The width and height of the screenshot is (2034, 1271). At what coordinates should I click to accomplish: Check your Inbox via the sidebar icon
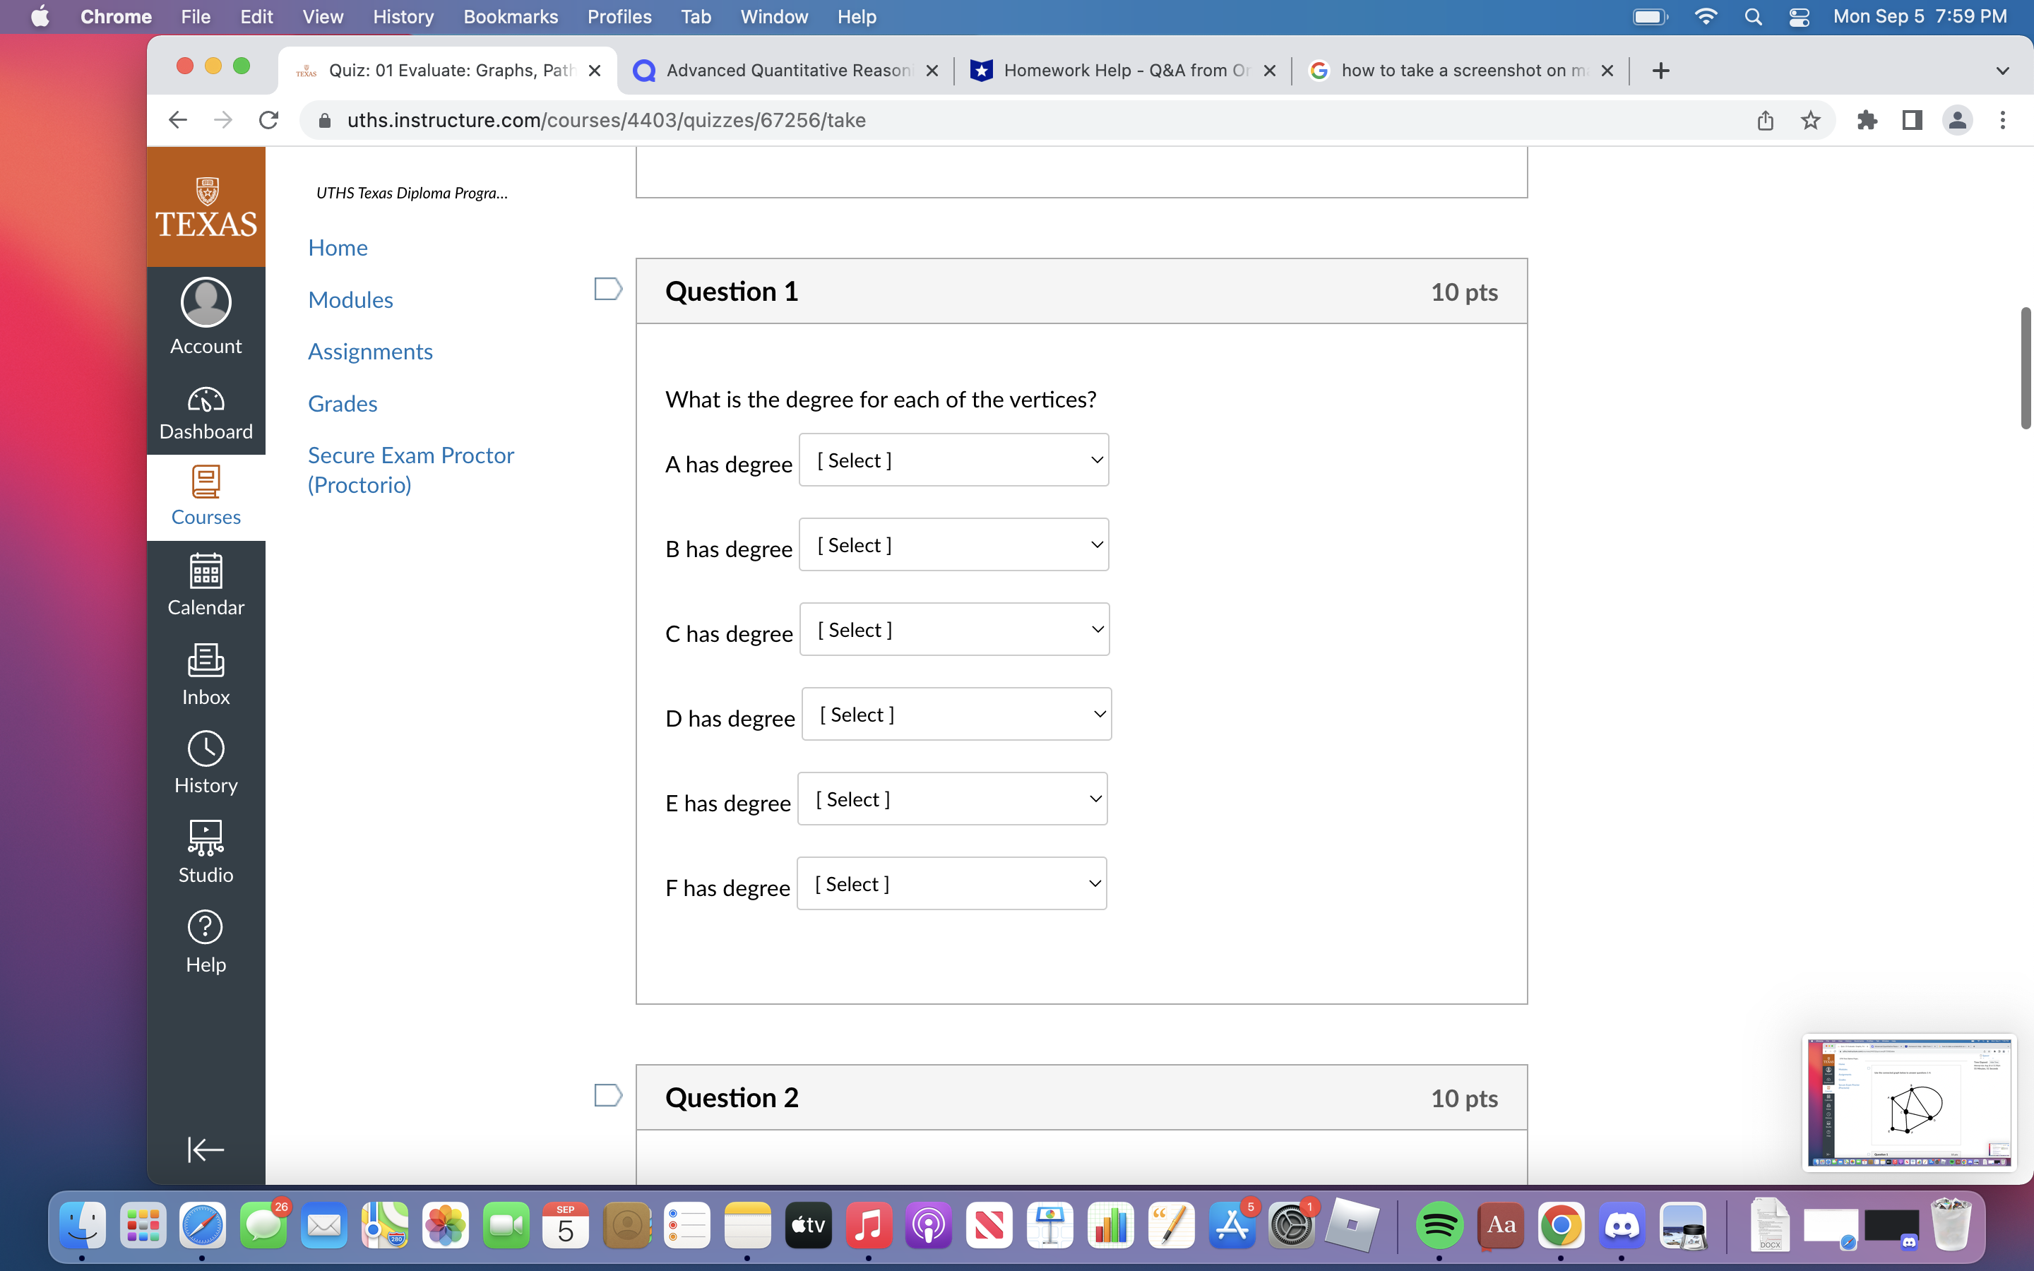click(205, 672)
